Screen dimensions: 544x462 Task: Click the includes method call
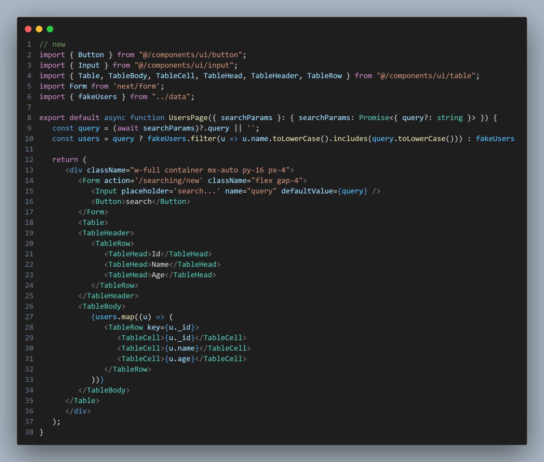click(x=350, y=139)
